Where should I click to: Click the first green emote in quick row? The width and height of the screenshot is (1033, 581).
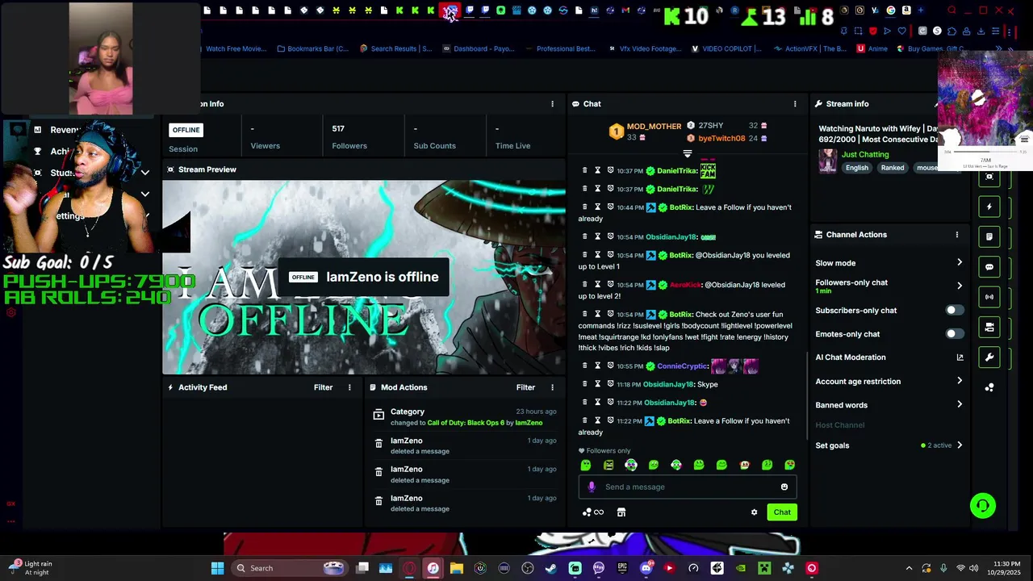coord(586,465)
